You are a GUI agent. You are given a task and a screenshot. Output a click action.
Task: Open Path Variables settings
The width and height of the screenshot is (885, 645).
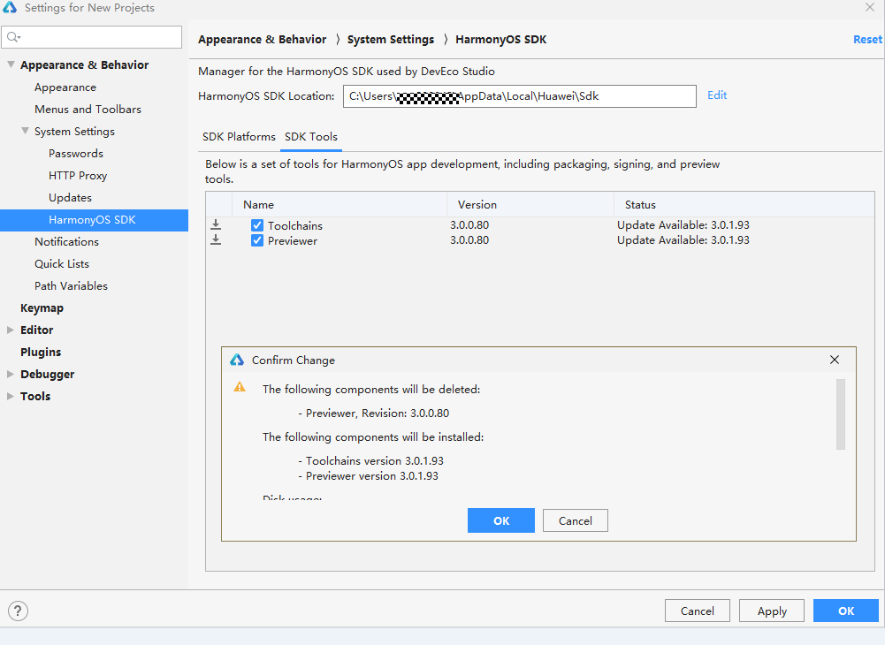71,286
